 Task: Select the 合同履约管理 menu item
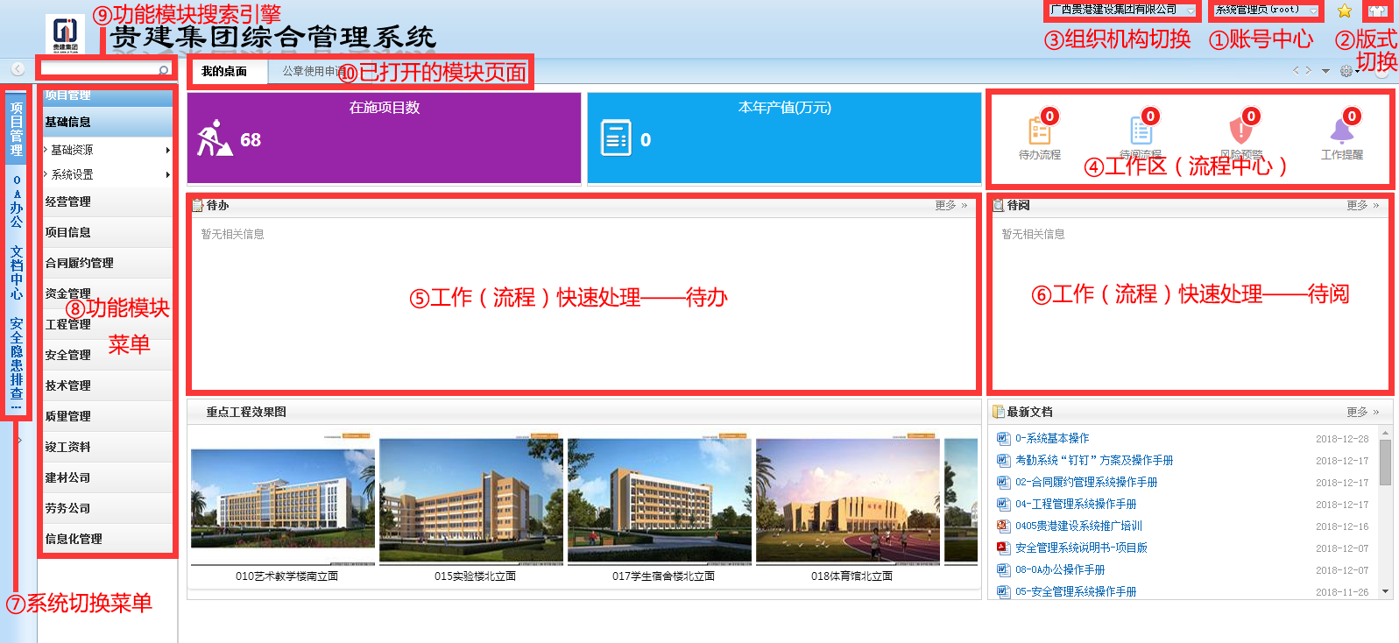coord(80,263)
